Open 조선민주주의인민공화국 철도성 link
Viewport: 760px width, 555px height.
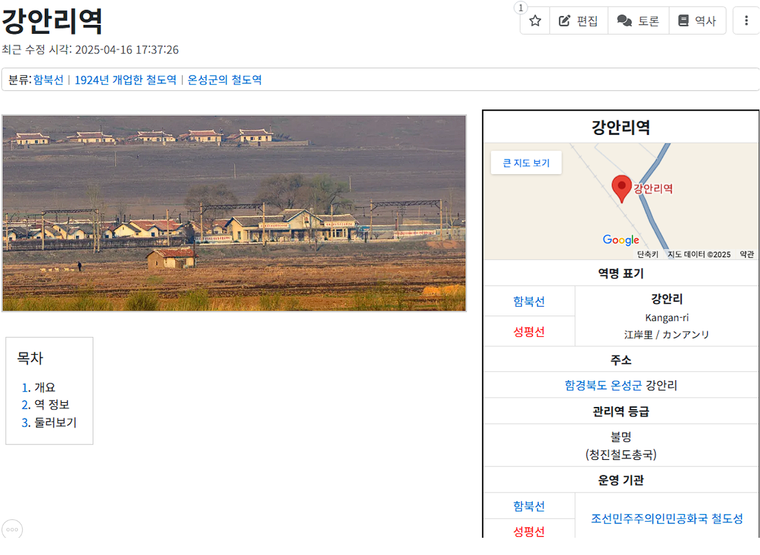tap(667, 518)
